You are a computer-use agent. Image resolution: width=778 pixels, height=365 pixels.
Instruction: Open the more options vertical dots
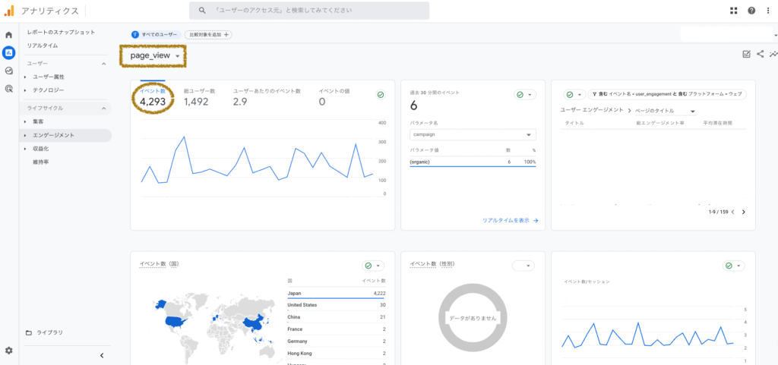pos(767,11)
